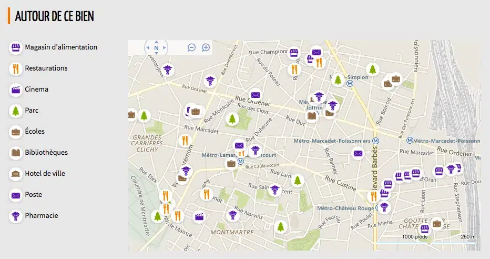Click the Restaurations legend label
This screenshot has width=490, height=259.
46,68
